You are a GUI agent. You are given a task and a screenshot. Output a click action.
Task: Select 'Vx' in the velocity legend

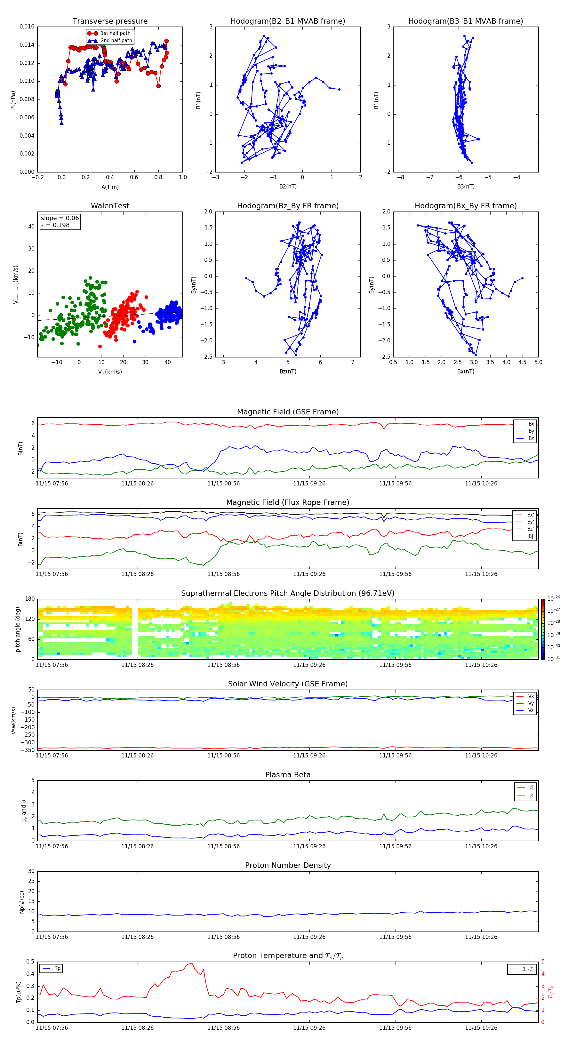pyautogui.click(x=525, y=696)
